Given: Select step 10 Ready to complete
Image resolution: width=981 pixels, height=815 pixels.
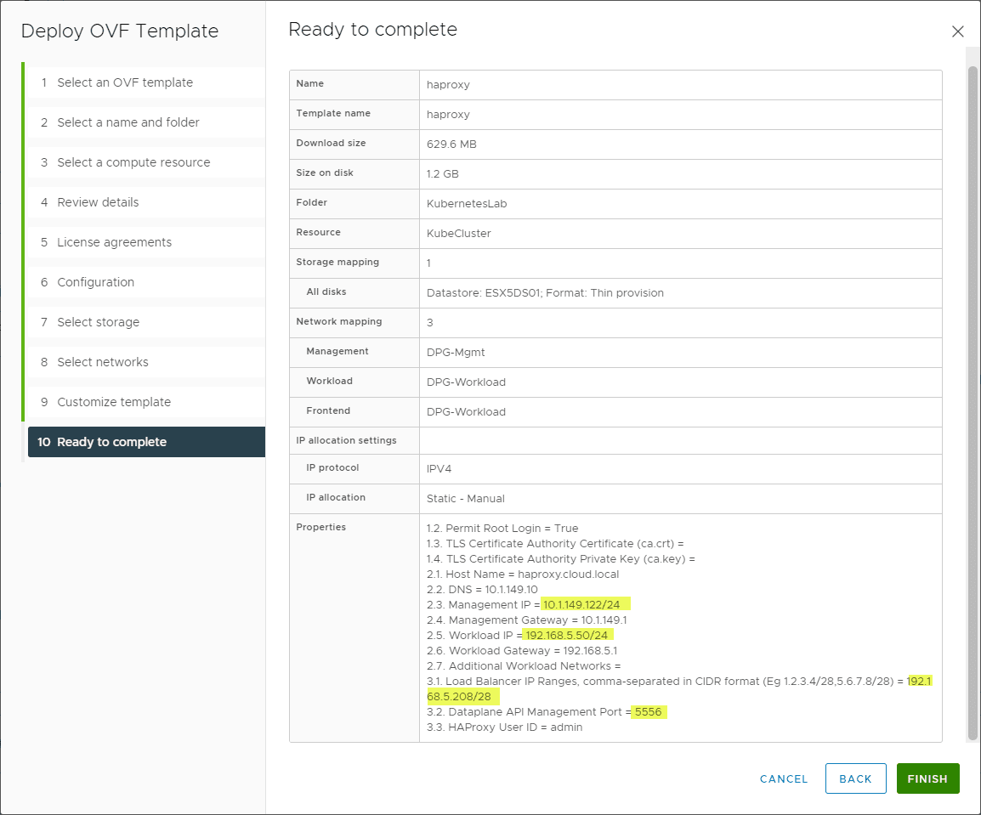Looking at the screenshot, I should tap(111, 442).
